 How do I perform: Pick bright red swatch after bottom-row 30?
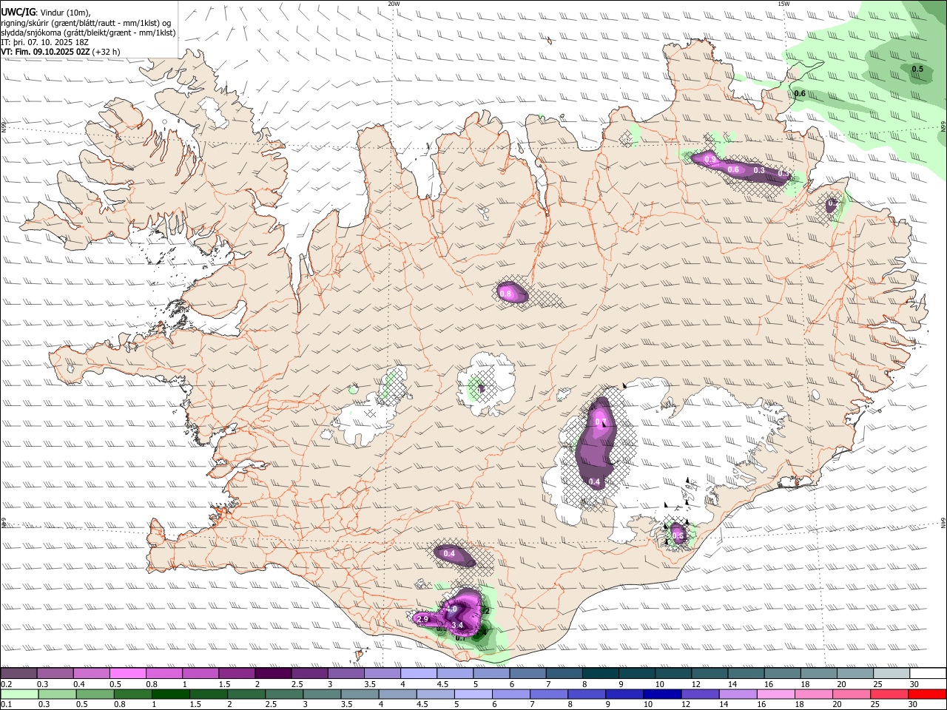pyautogui.click(x=927, y=694)
